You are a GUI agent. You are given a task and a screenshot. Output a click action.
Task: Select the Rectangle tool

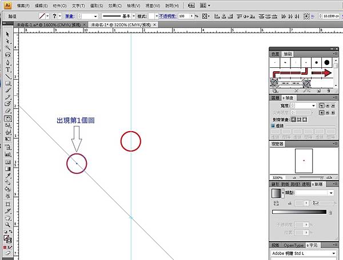coord(7,83)
